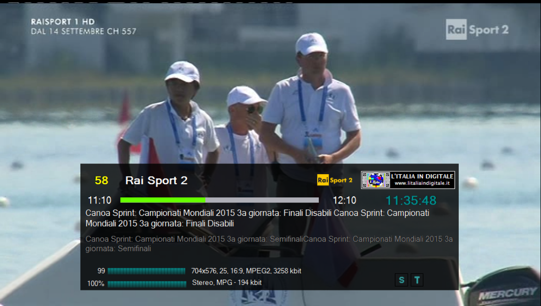Click the Stereo MPG audio info text
The image size is (541, 306).
click(x=227, y=283)
